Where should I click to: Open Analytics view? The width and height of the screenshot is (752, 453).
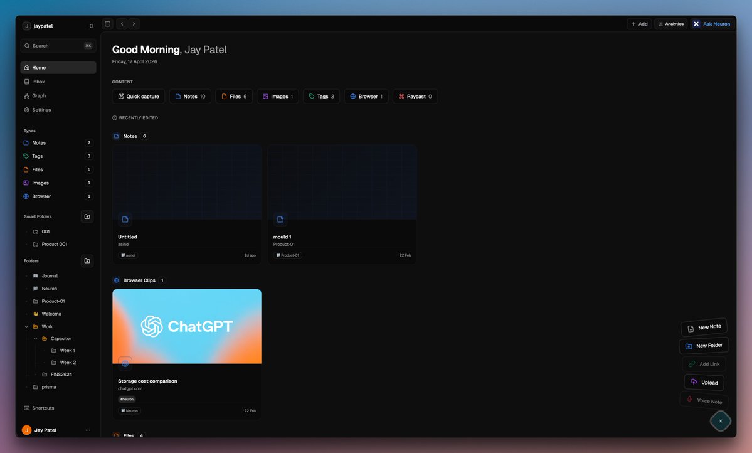tap(670, 24)
